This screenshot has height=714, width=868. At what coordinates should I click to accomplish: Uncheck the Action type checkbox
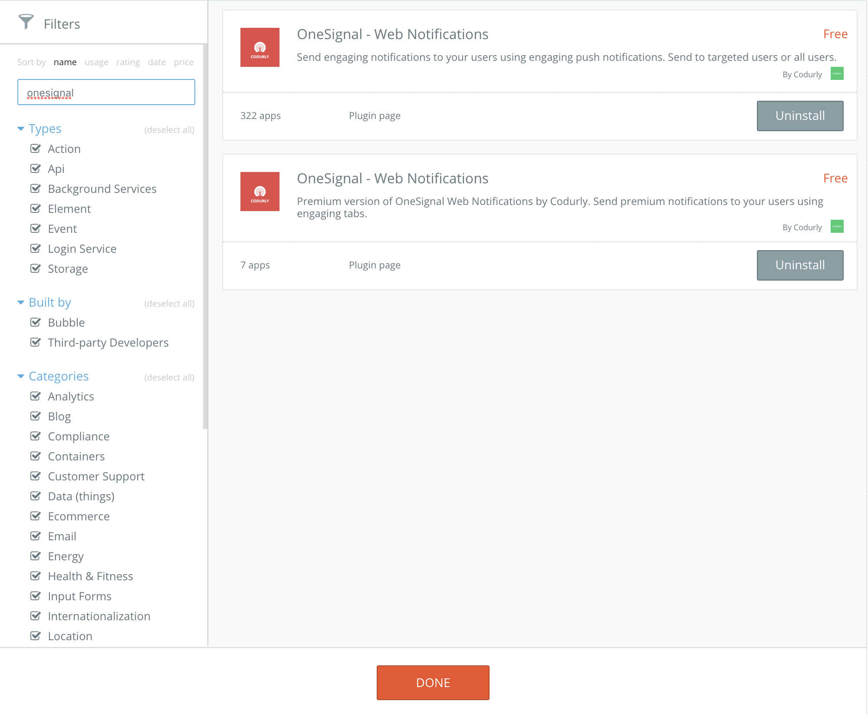(36, 149)
